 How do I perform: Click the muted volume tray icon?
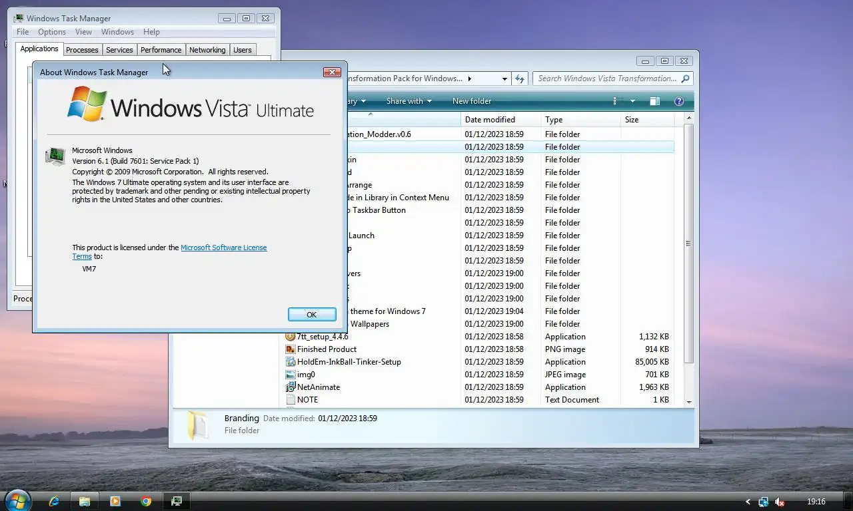coord(780,502)
